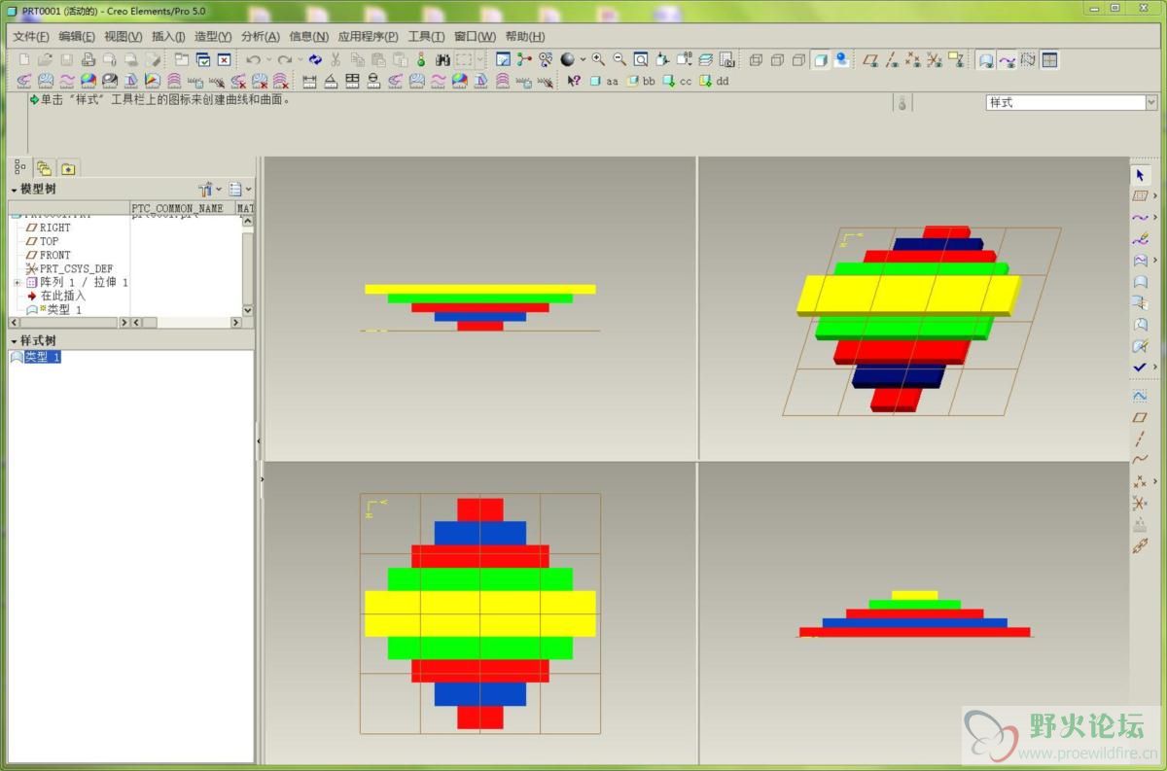The height and width of the screenshot is (771, 1167).
Task: Toggle Wireframe display mode
Action: pos(756,59)
